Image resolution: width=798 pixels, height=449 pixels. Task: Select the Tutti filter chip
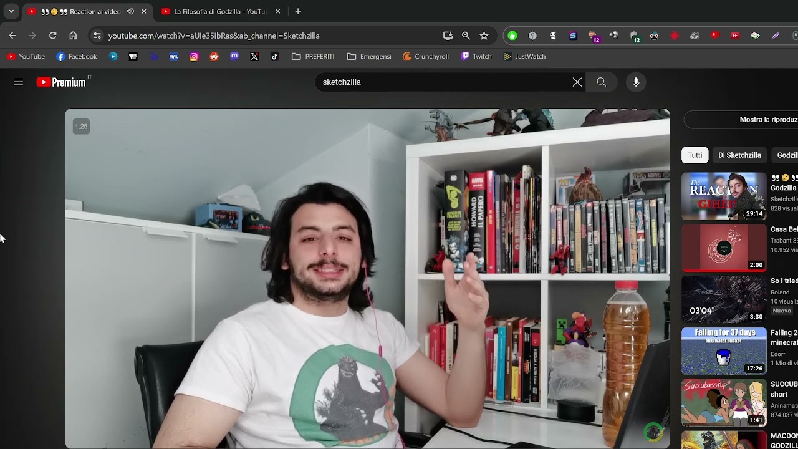[x=695, y=155]
